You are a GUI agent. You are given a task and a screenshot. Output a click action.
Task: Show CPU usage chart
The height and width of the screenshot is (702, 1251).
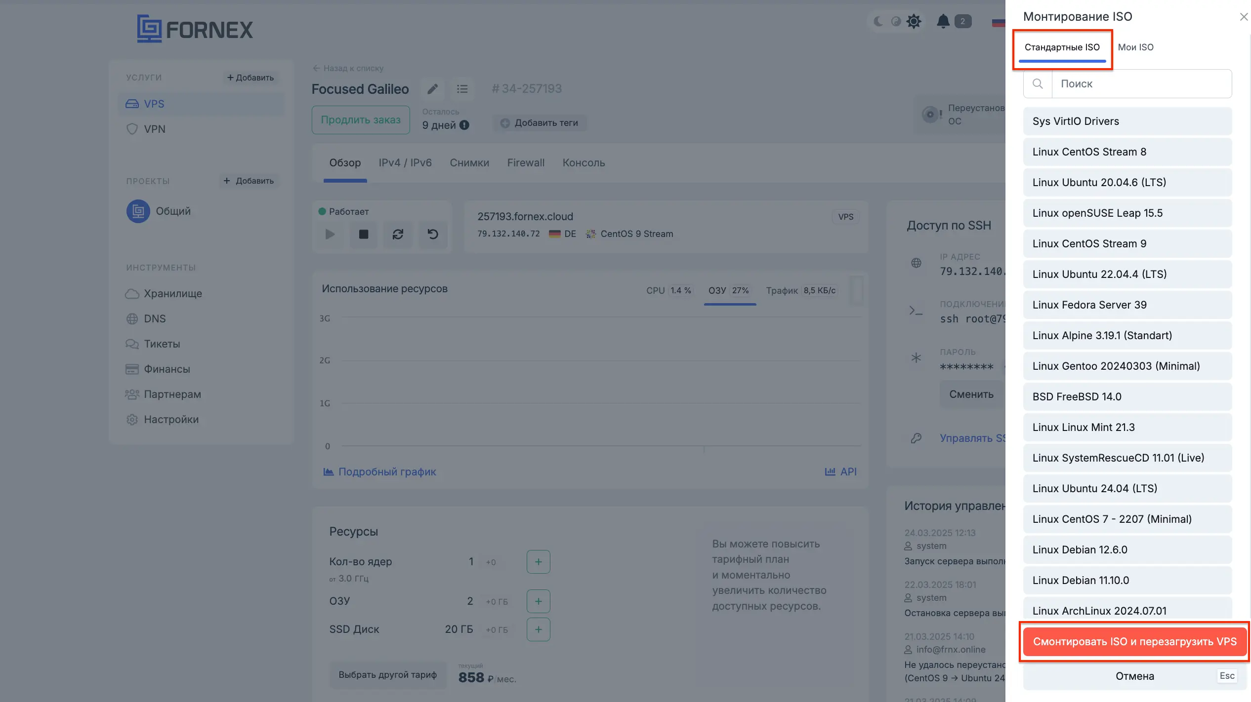[x=669, y=291]
